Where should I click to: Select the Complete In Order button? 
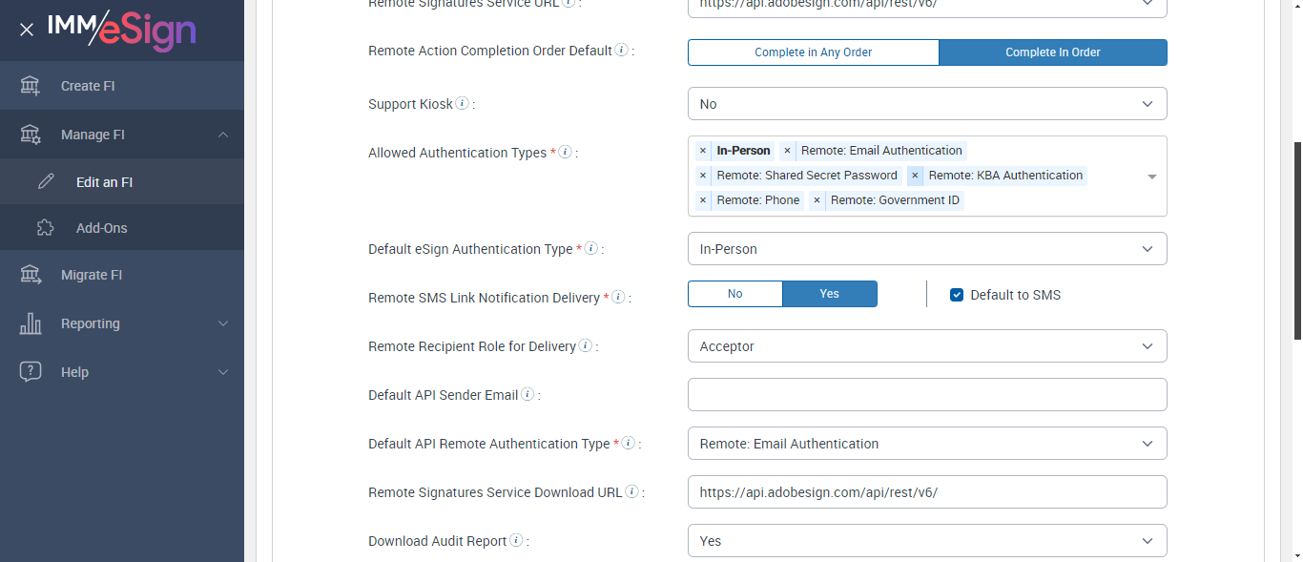[1052, 52]
